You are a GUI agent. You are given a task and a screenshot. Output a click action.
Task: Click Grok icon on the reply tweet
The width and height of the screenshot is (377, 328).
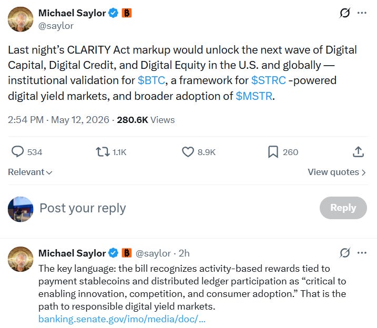(x=345, y=253)
